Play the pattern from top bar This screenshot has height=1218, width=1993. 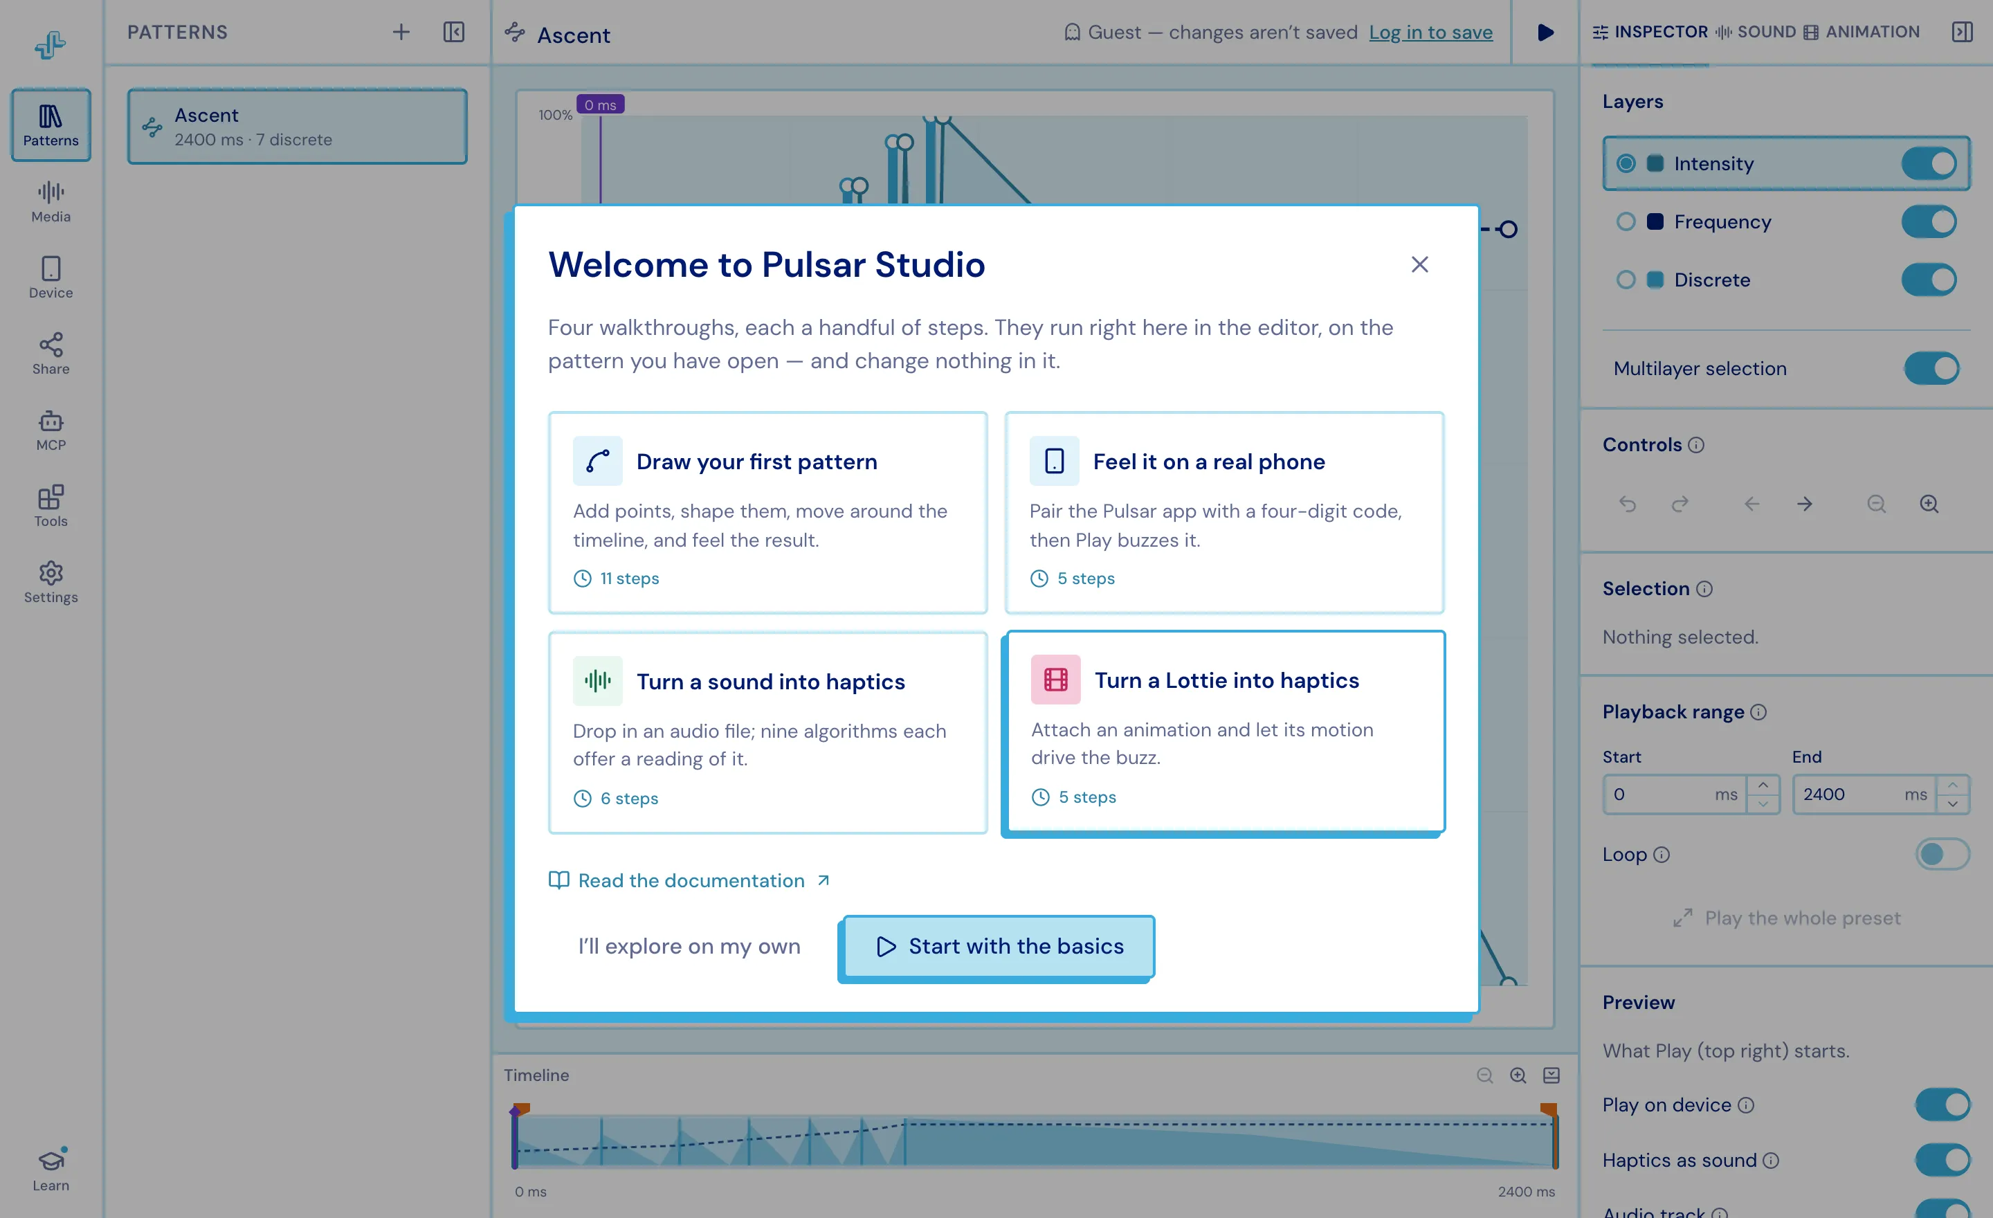tap(1545, 33)
